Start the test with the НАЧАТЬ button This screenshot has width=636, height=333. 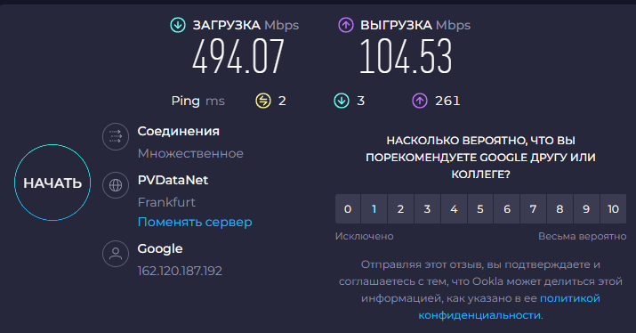pos(52,183)
